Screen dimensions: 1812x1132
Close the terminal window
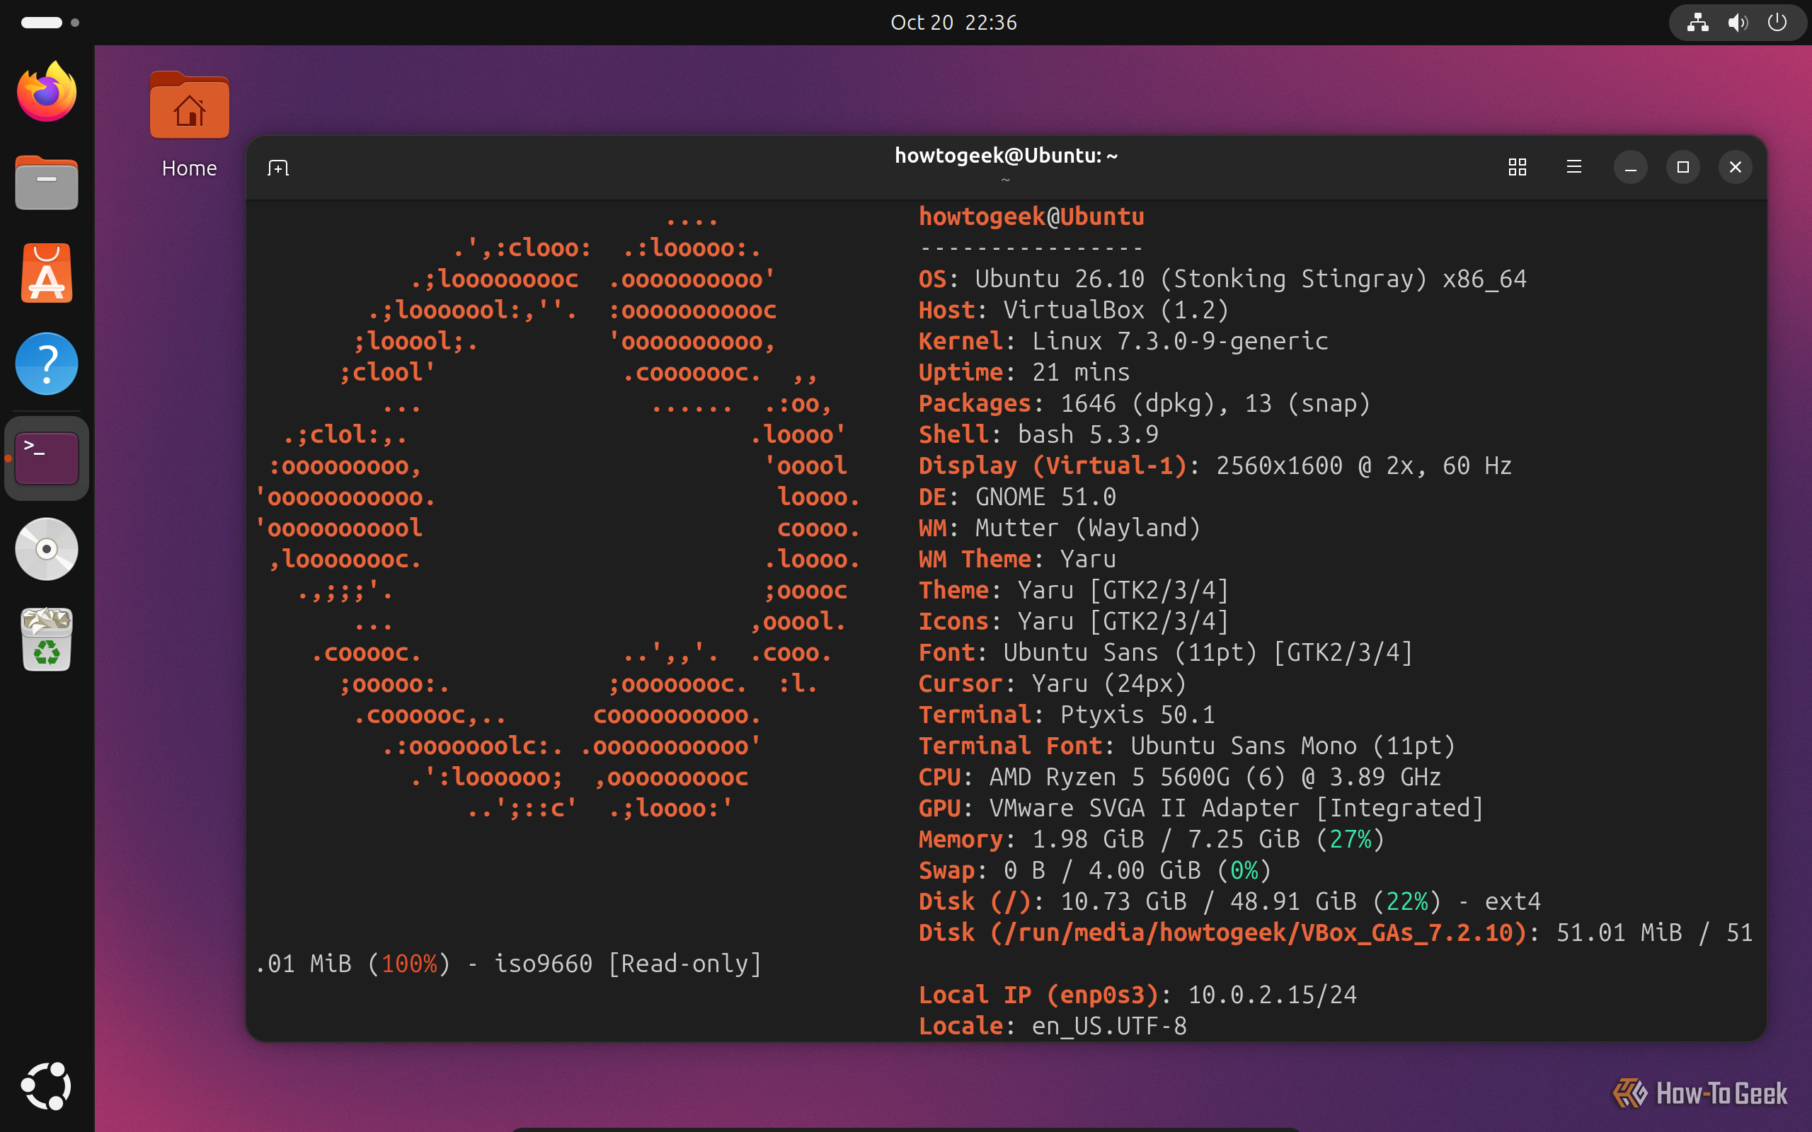point(1735,167)
